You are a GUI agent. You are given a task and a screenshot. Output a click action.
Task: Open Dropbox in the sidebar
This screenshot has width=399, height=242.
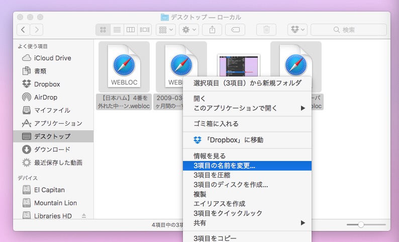pyautogui.click(x=53, y=84)
